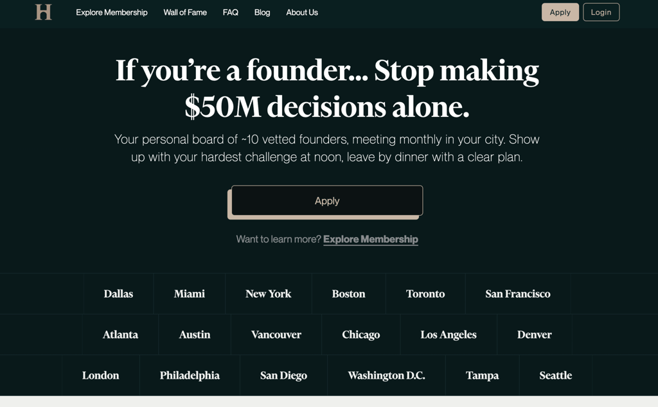
Task: Open Explore Membership in the navigation bar
Action: [x=112, y=13]
